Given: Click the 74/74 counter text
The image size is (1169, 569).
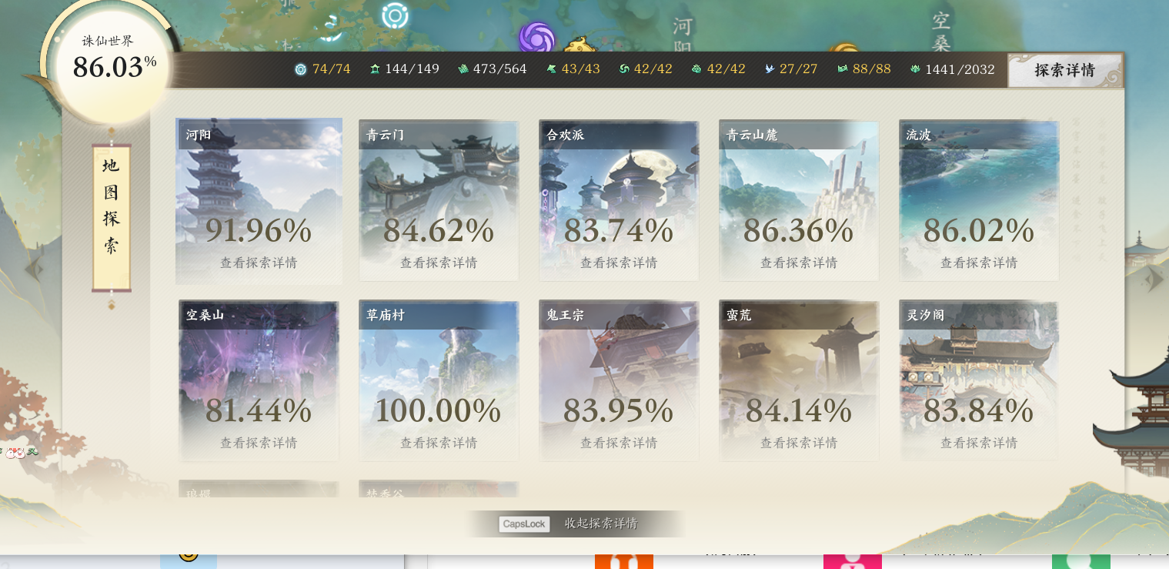Looking at the screenshot, I should tap(332, 69).
